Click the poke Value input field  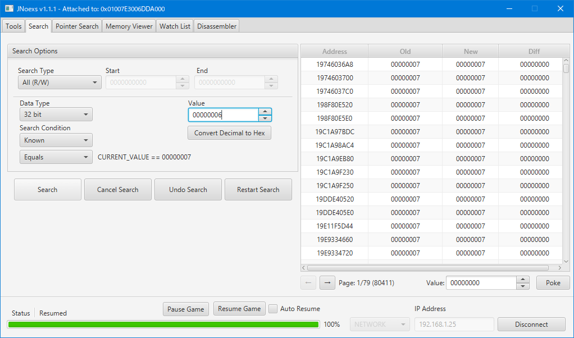(x=481, y=283)
